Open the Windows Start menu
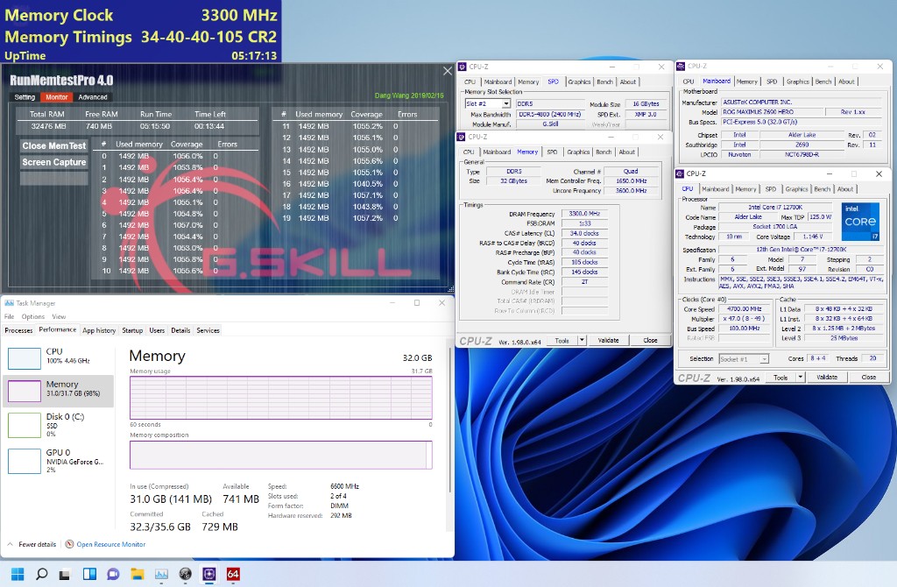The width and height of the screenshot is (897, 587). (17, 574)
